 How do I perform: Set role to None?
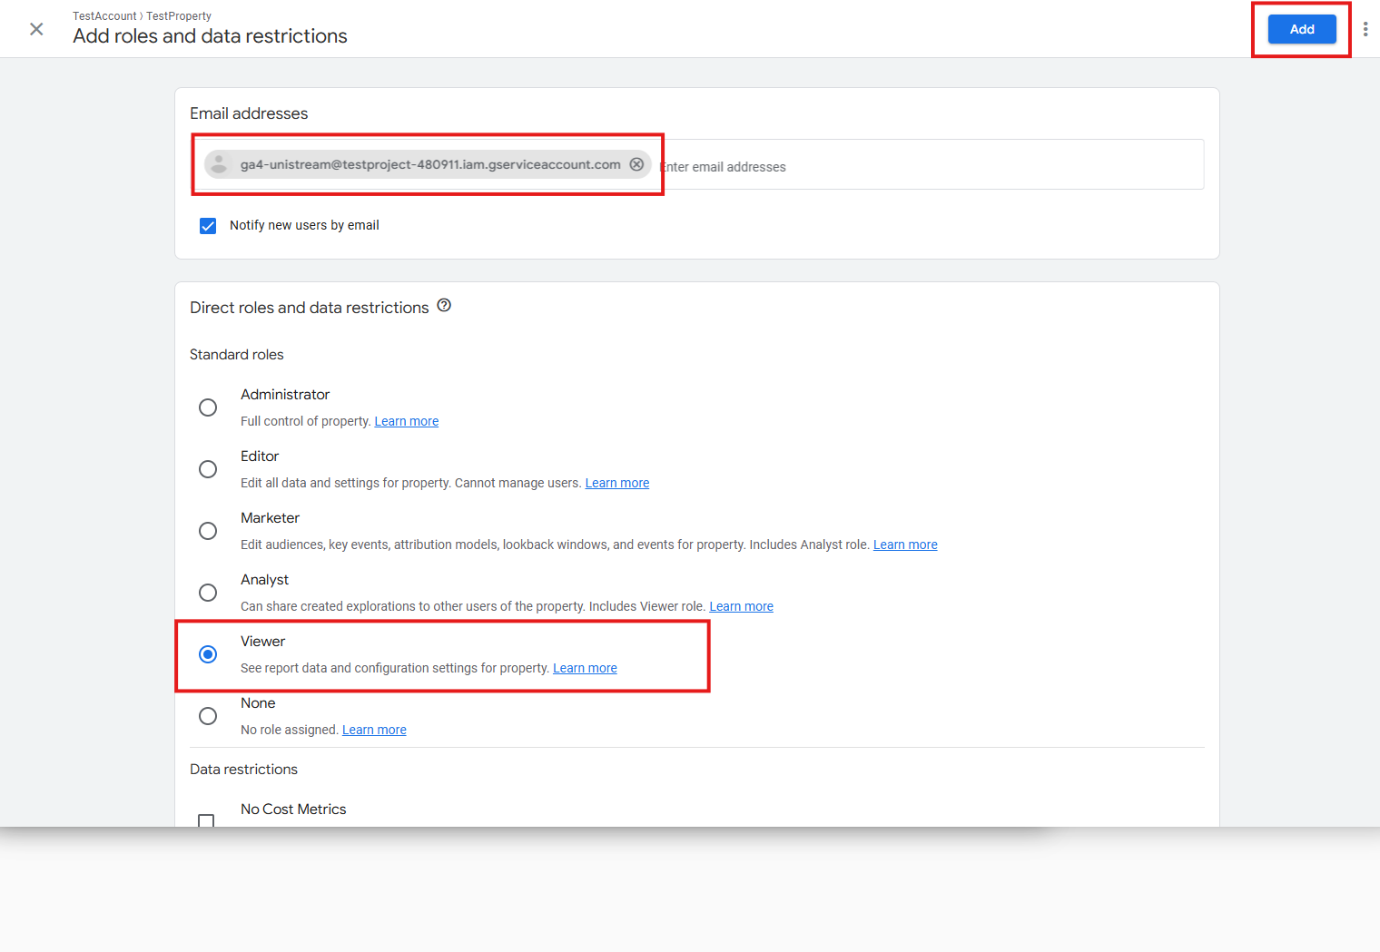point(208,716)
